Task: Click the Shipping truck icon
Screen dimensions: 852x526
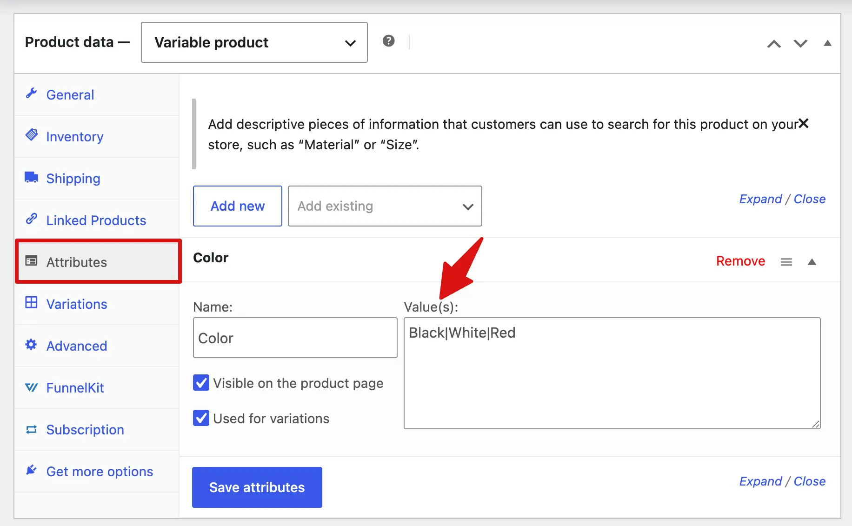Action: pyautogui.click(x=31, y=177)
